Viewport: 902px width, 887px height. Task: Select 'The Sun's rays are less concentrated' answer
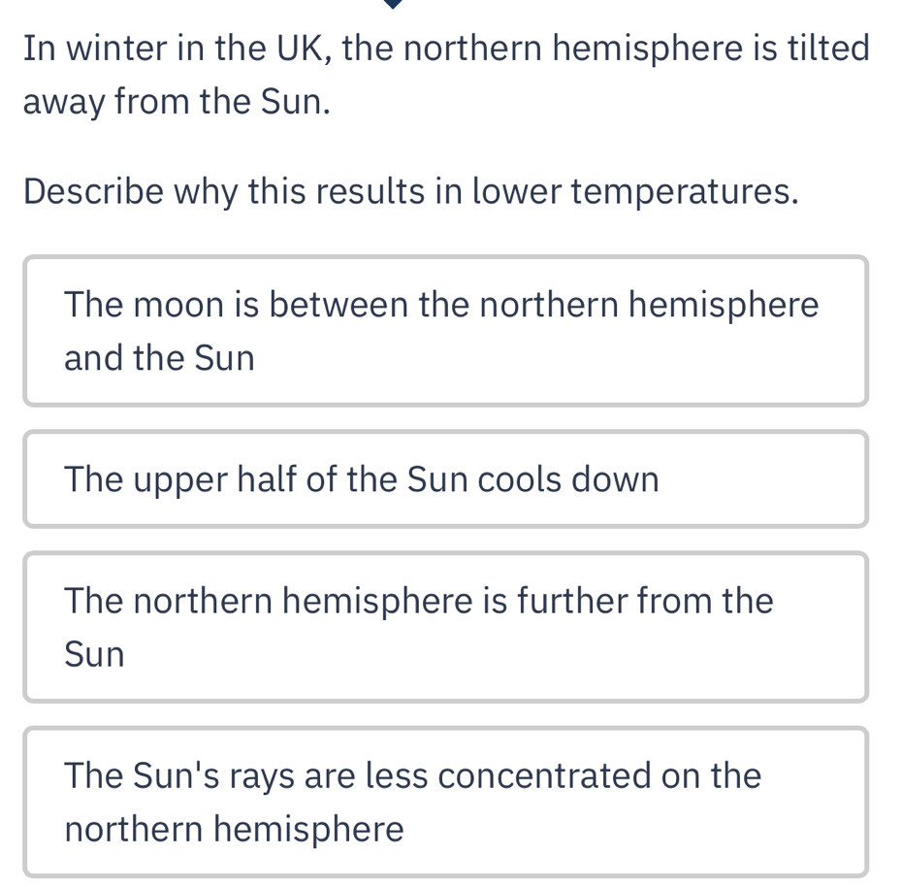(x=445, y=802)
